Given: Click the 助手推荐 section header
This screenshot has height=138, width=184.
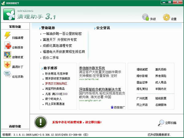Looking at the screenshot, I should [x=51, y=68].
